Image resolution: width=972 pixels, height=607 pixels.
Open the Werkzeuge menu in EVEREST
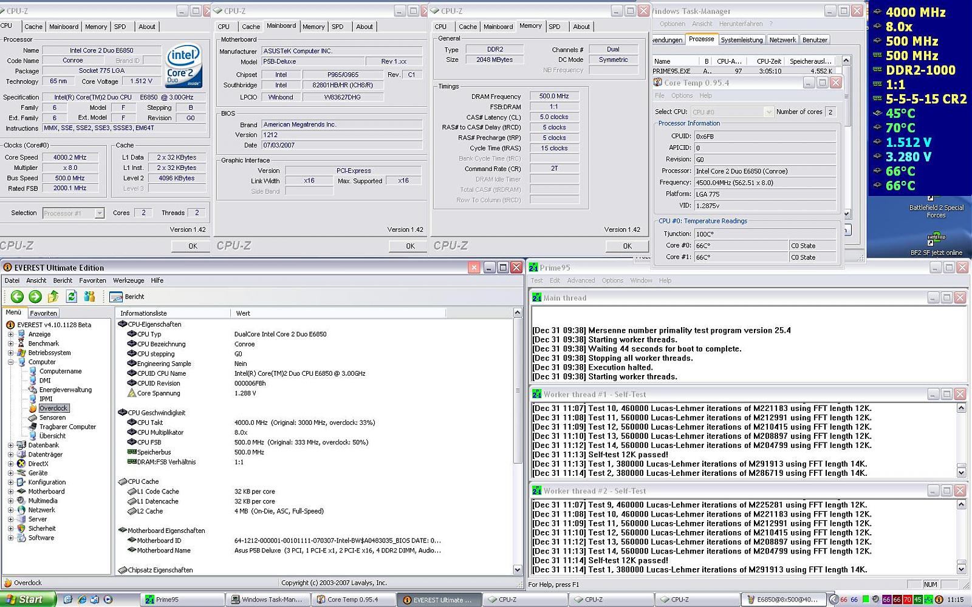[128, 280]
